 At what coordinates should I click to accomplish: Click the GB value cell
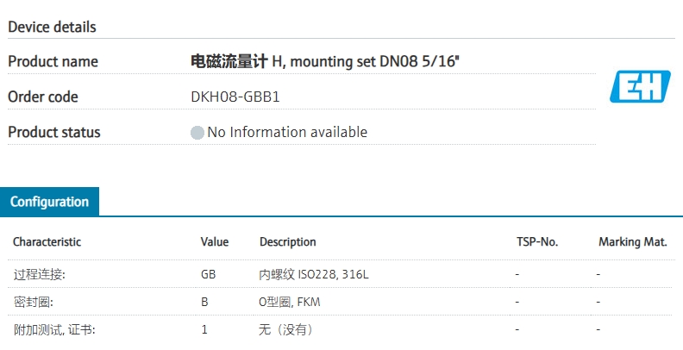[208, 274]
